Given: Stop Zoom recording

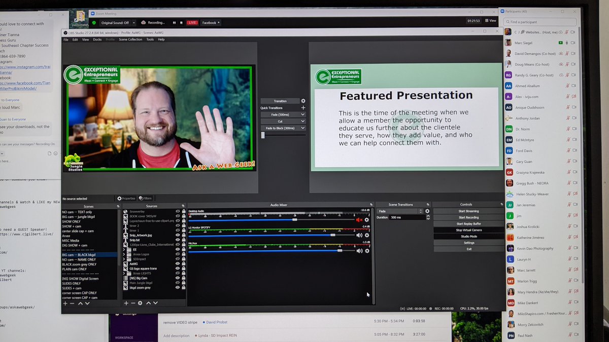Looking at the screenshot, I should click(x=181, y=22).
